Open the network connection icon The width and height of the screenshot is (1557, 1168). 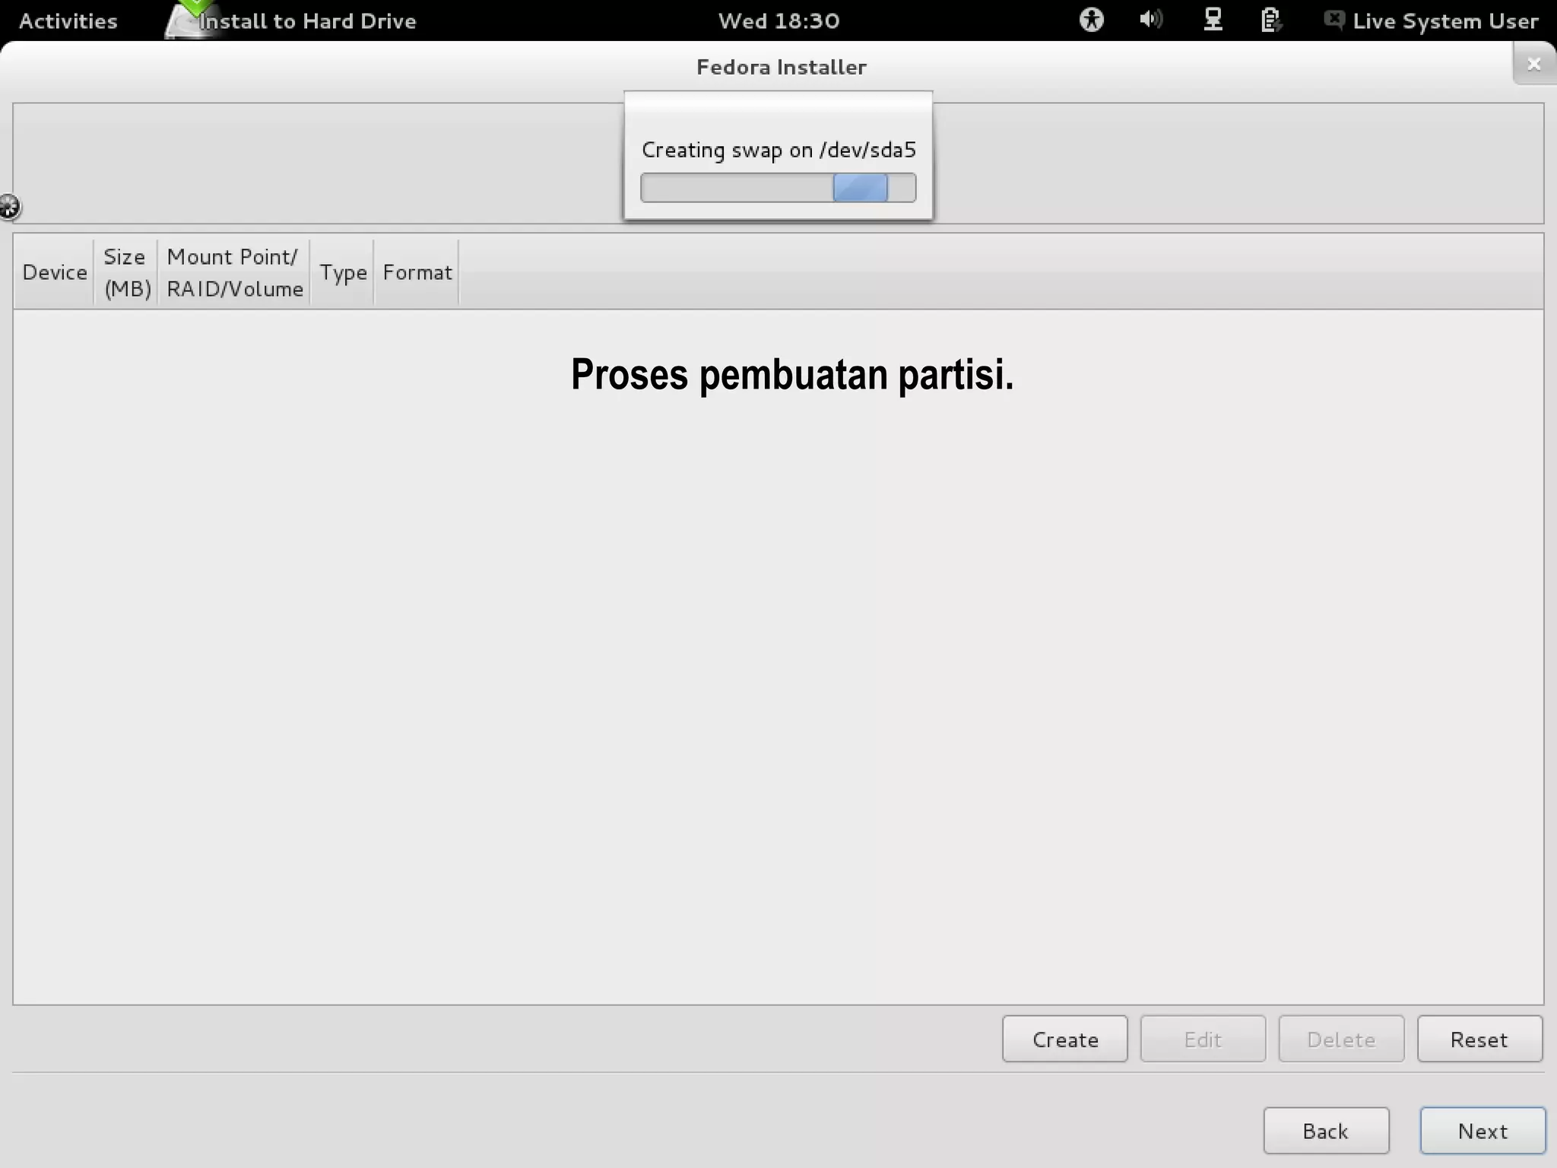[x=1213, y=20]
